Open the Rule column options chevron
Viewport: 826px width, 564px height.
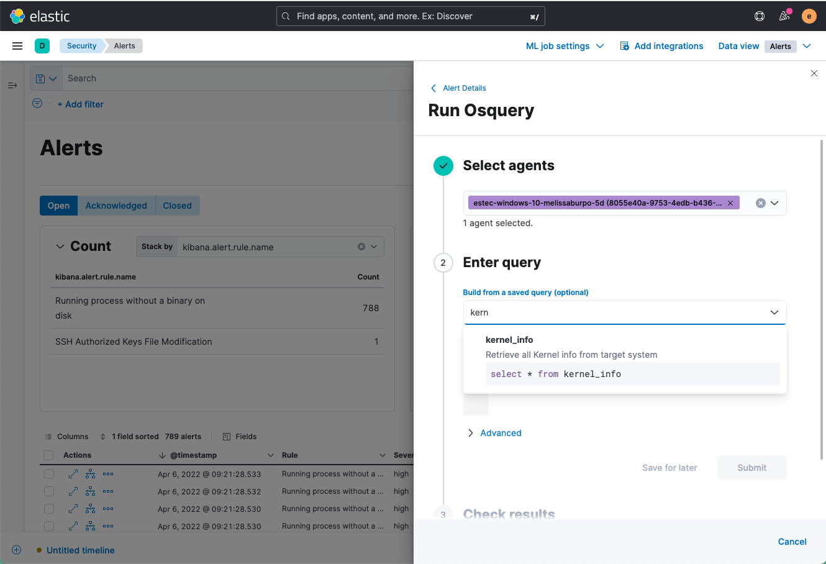383,455
